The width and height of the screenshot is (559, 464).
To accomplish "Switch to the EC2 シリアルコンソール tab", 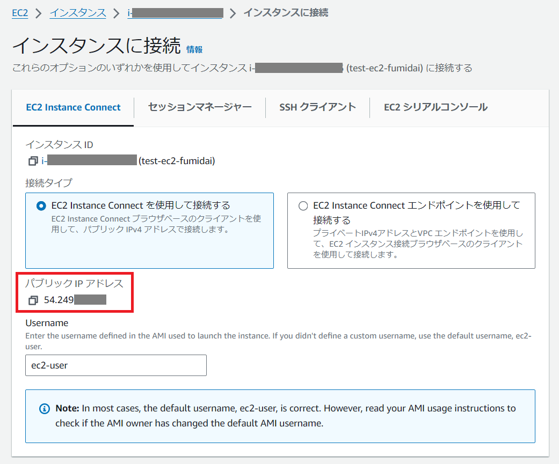I will (x=435, y=107).
